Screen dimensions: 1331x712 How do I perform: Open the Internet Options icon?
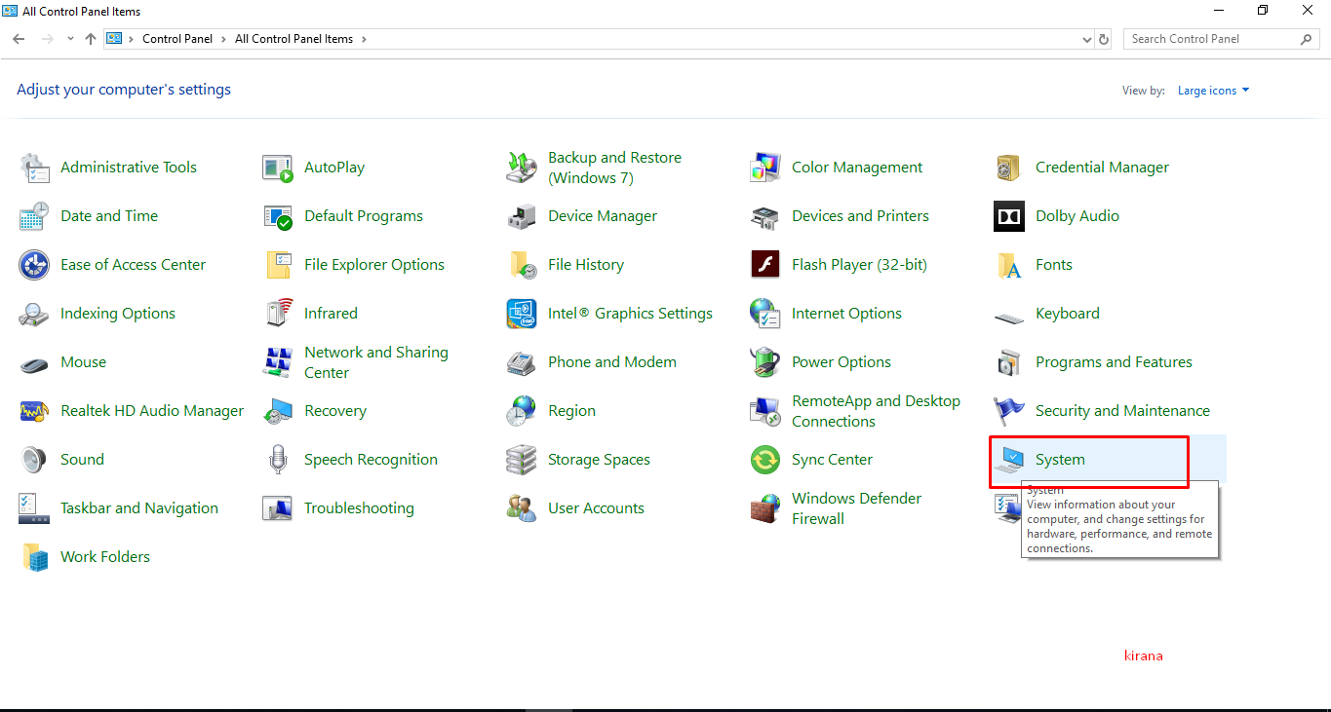click(x=765, y=314)
